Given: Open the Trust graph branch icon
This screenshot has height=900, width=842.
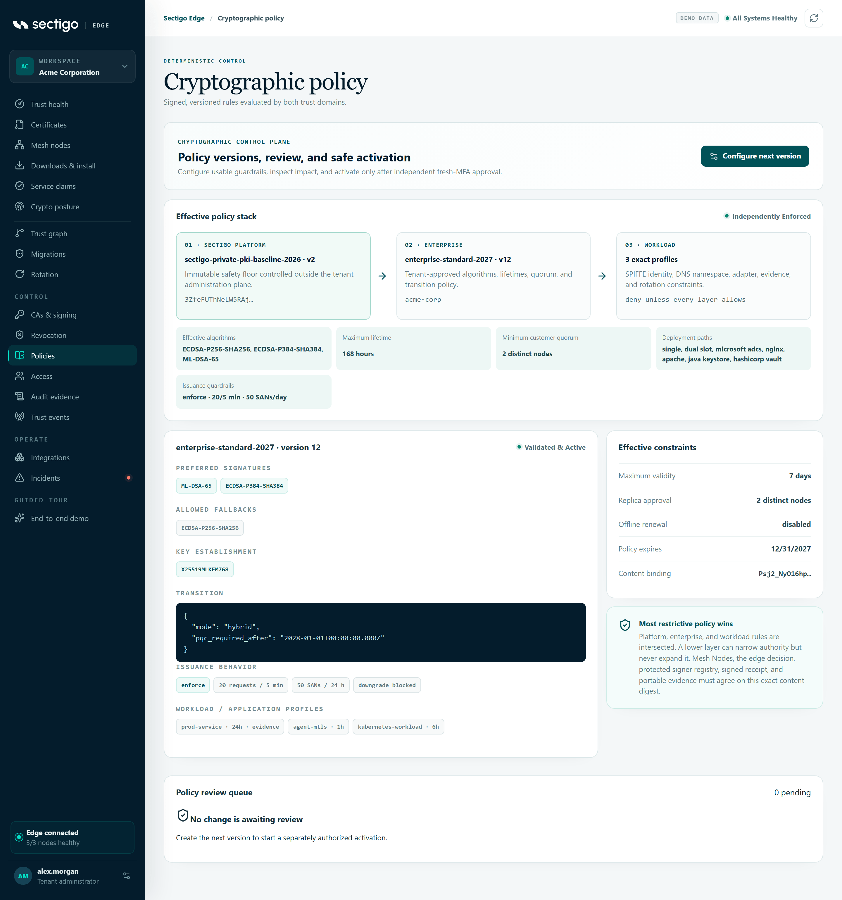Looking at the screenshot, I should point(20,233).
